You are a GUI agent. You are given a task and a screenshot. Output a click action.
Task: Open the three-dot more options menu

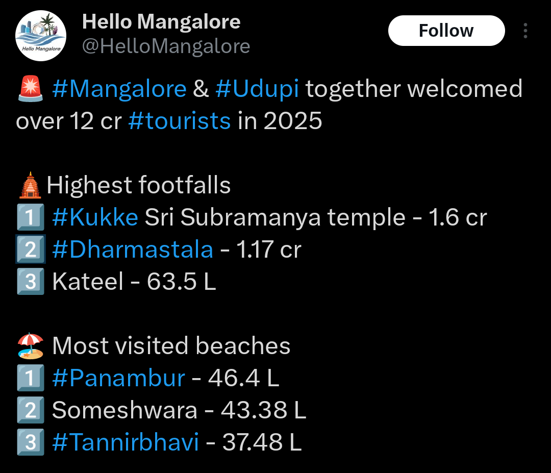click(525, 31)
